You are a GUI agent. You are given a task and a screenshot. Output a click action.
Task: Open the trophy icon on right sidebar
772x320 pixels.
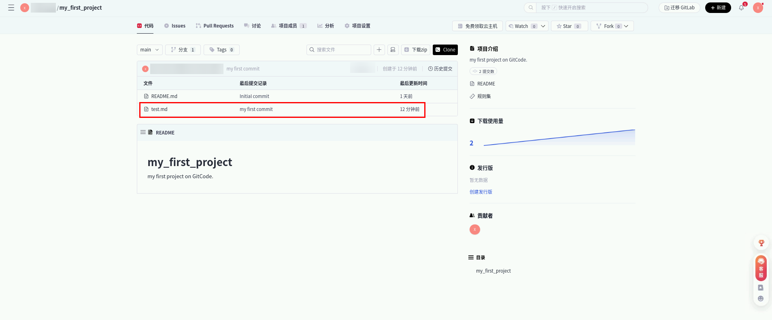coord(761,243)
